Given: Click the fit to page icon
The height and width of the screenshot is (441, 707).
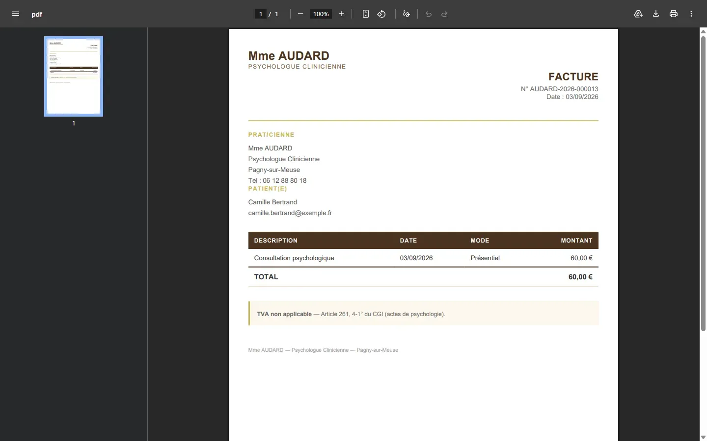Looking at the screenshot, I should pos(366,14).
